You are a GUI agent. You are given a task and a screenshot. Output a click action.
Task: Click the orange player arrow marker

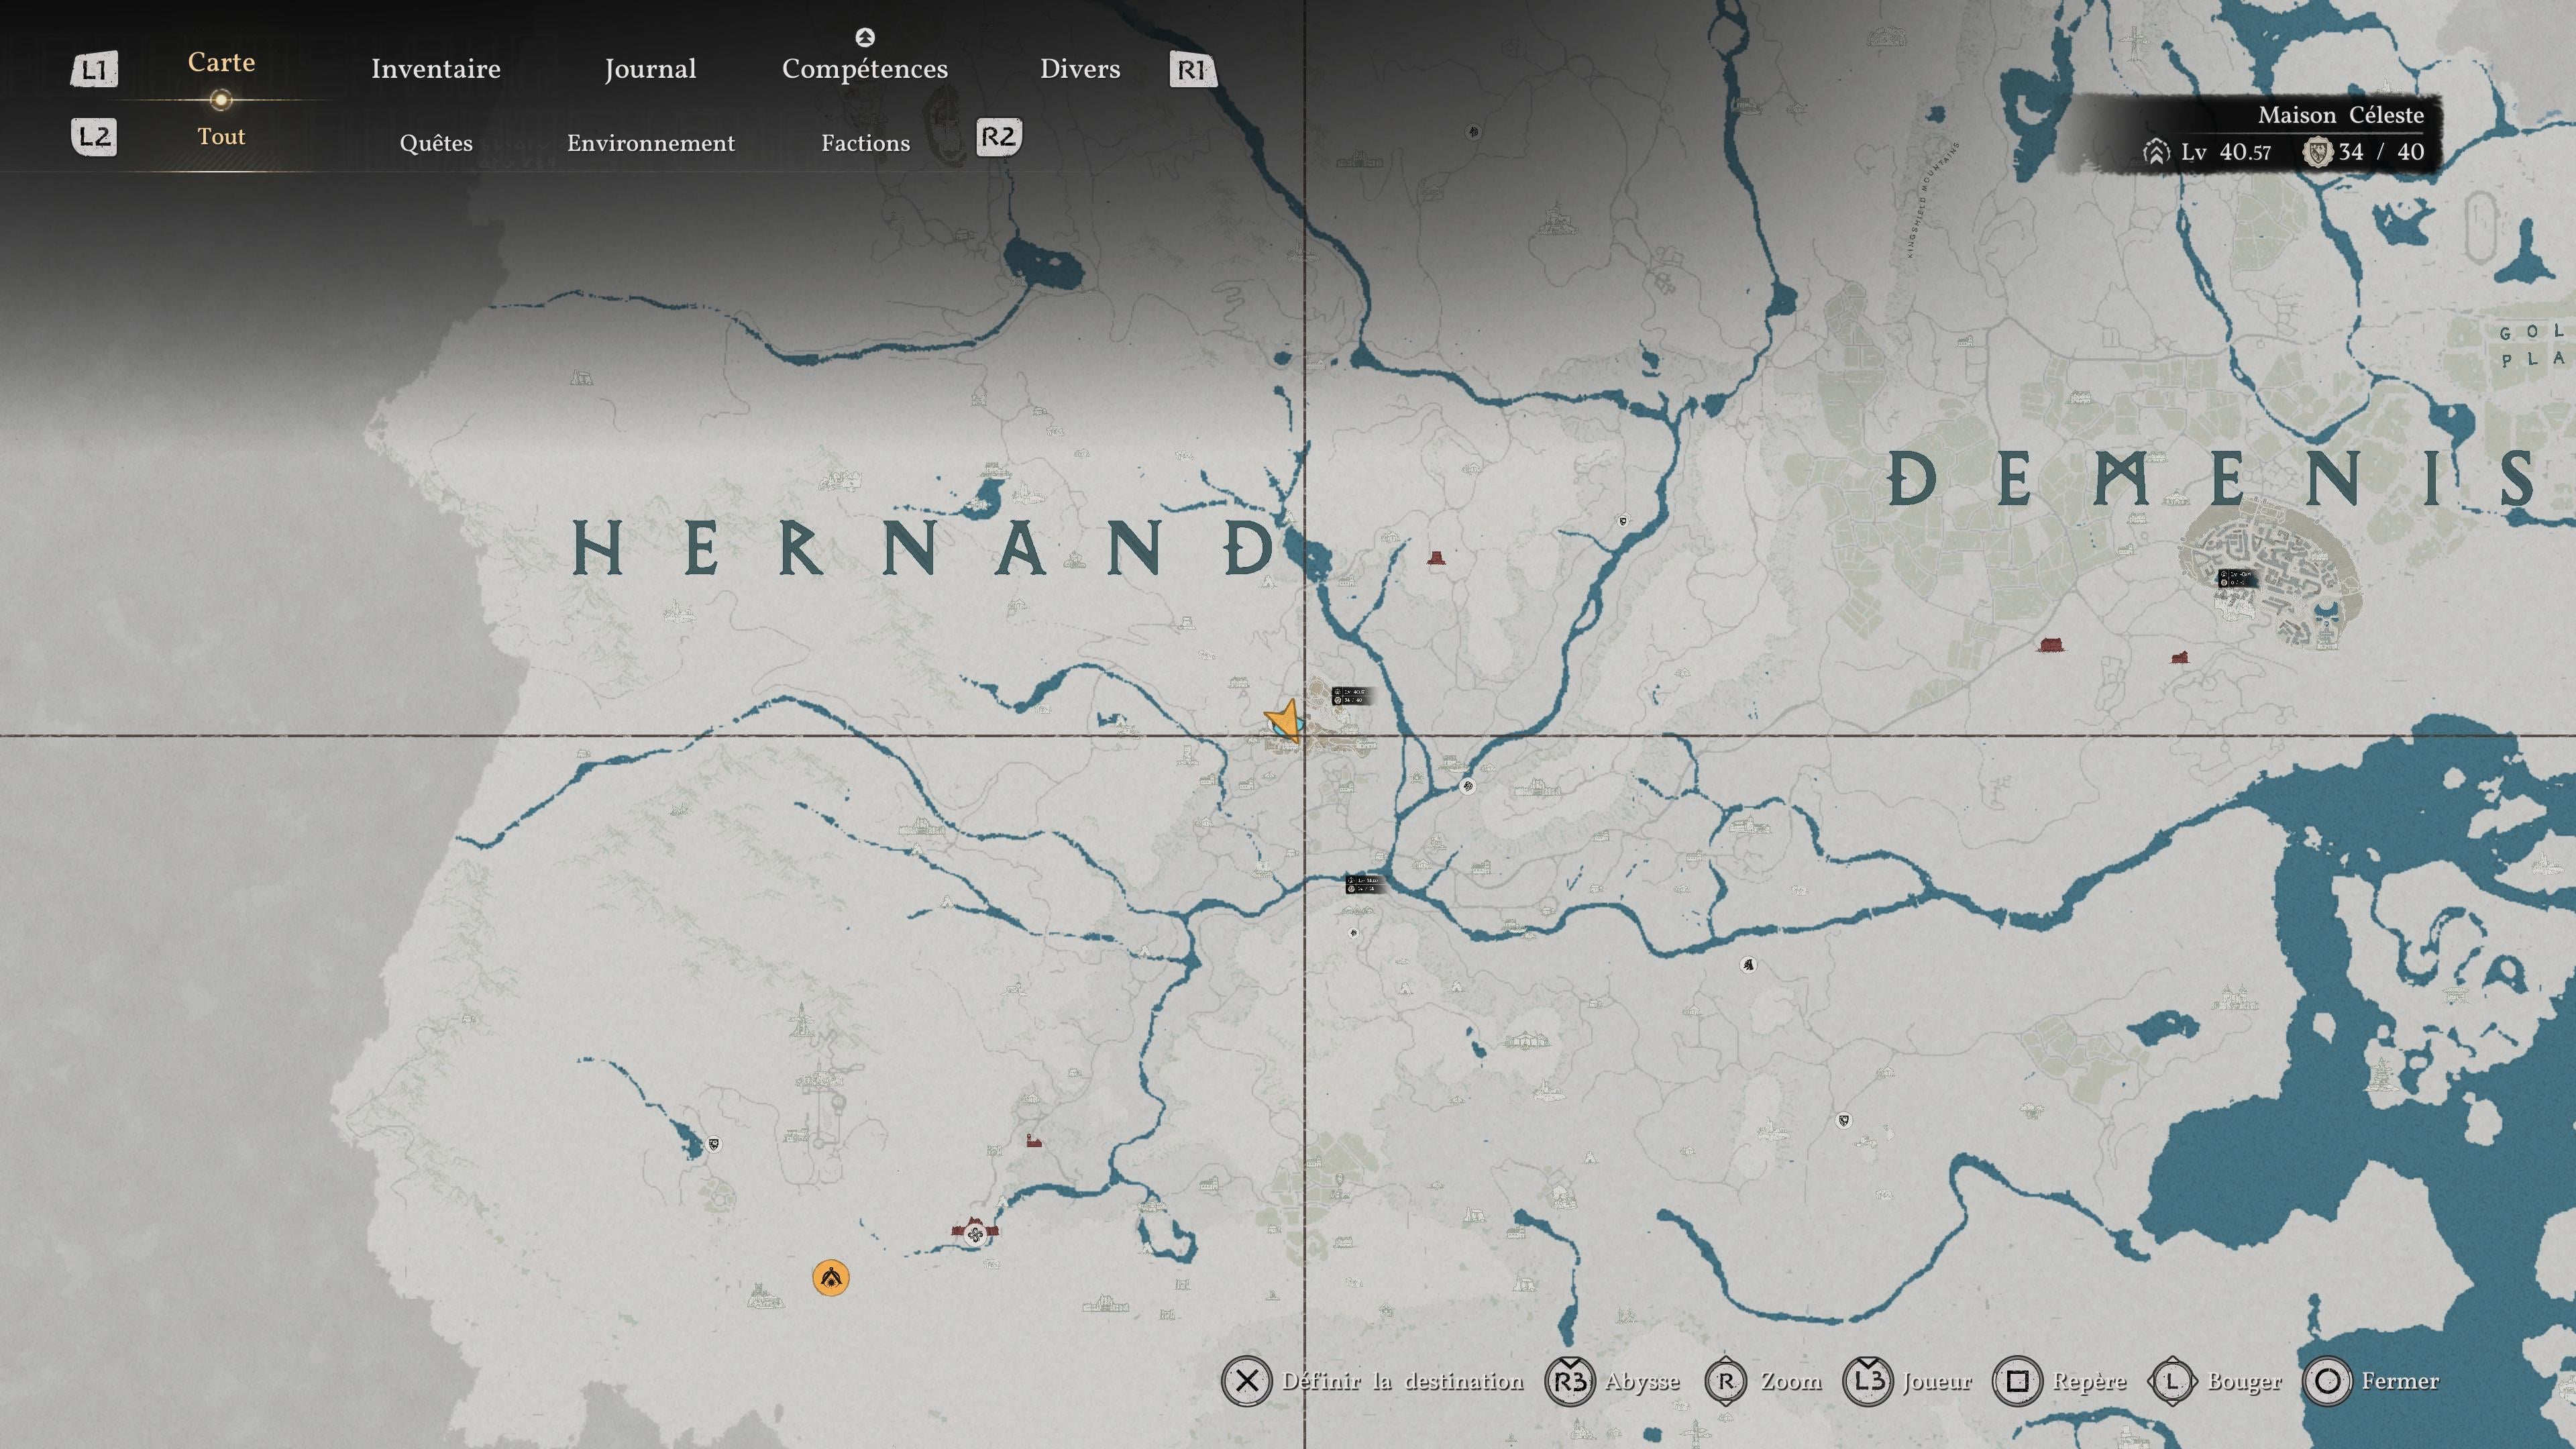1284,720
